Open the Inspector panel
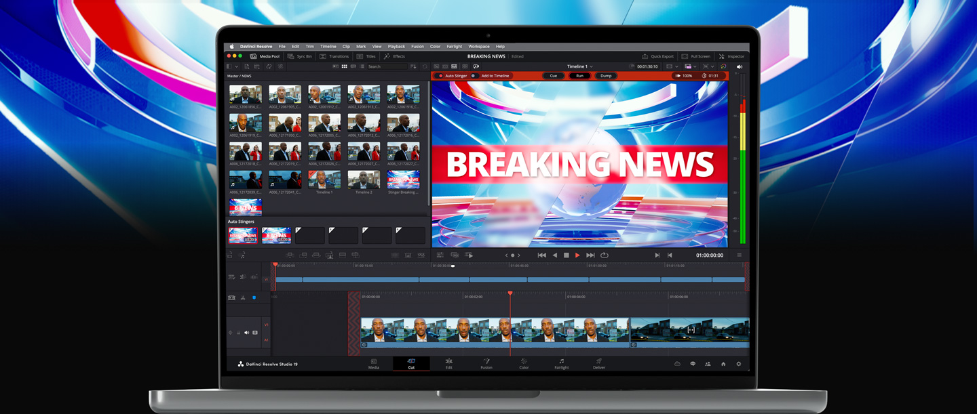 tap(731, 56)
